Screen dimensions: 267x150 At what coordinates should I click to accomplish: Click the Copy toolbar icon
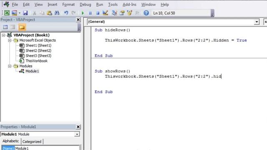pyautogui.click(x=42, y=13)
